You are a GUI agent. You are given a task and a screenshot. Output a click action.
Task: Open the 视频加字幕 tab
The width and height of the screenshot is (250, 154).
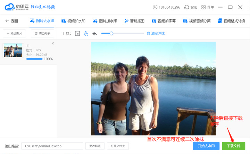tap(164, 21)
